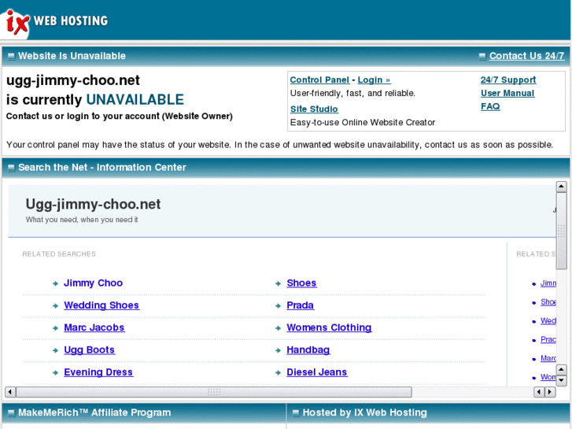The height and width of the screenshot is (429, 572).
Task: Click the inner frame scroll up arrow
Action: 561,187
